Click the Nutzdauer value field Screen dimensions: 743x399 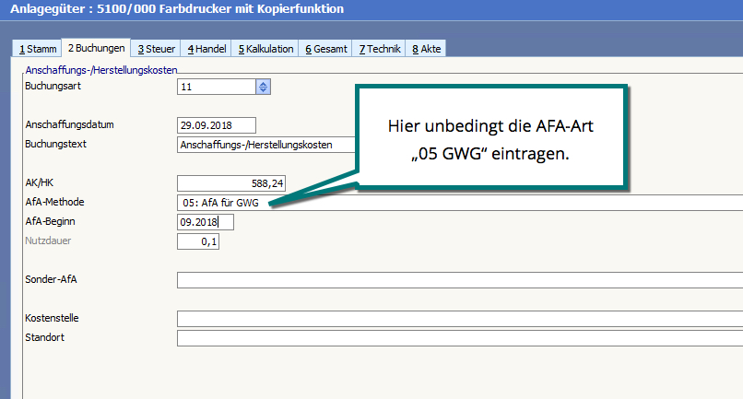coord(197,241)
